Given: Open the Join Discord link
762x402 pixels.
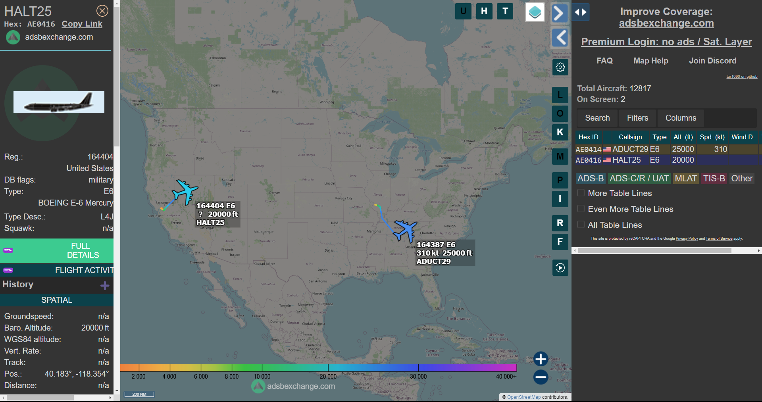Looking at the screenshot, I should (713, 61).
